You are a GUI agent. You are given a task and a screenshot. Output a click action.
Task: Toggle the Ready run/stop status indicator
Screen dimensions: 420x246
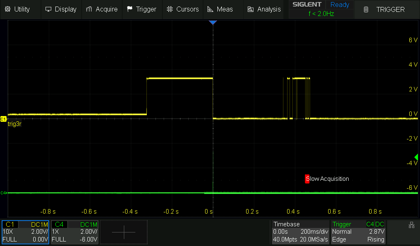point(340,5)
